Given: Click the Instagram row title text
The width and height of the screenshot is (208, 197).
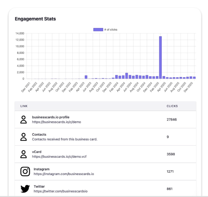Looking at the screenshot, I should pyautogui.click(x=41, y=169).
